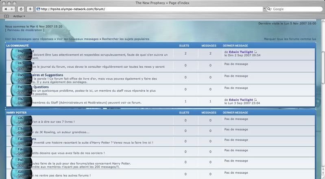Open the Harry Potter category header
Viewport: 325px width, 179px height.
[x=16, y=113]
